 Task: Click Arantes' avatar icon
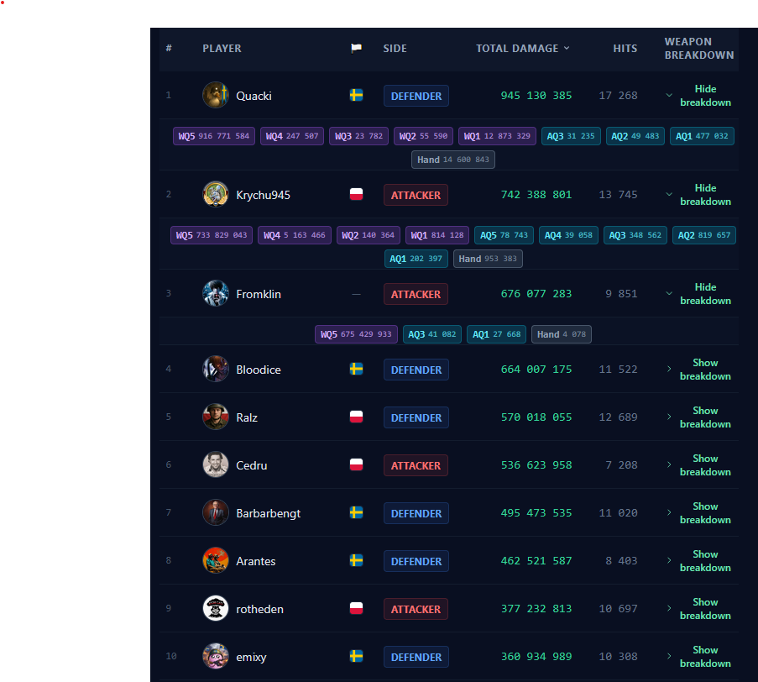(x=215, y=560)
